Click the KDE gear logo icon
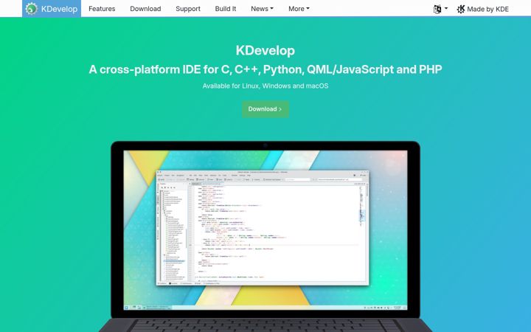Image resolution: width=531 pixels, height=332 pixels. coord(461,9)
